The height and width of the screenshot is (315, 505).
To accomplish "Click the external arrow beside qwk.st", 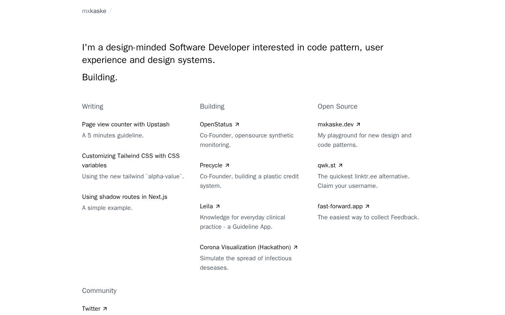I will (x=340, y=165).
